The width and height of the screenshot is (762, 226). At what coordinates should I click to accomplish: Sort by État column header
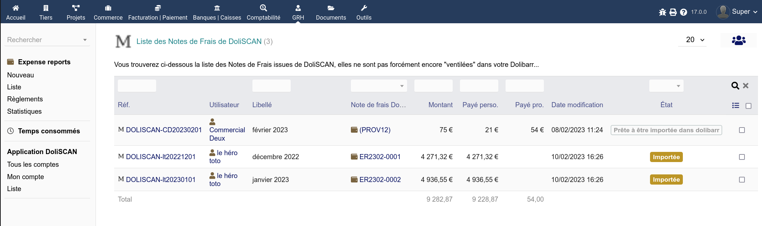click(x=666, y=105)
